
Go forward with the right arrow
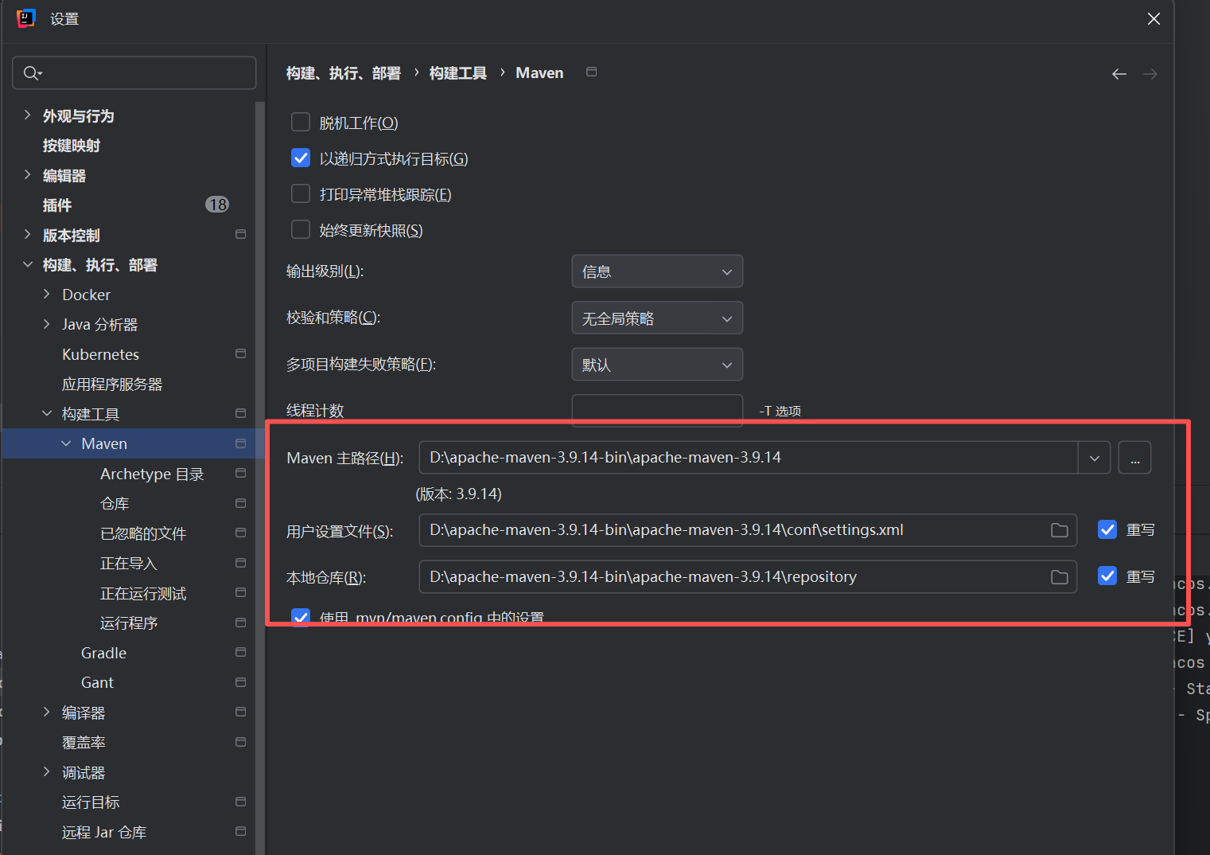(x=1150, y=74)
